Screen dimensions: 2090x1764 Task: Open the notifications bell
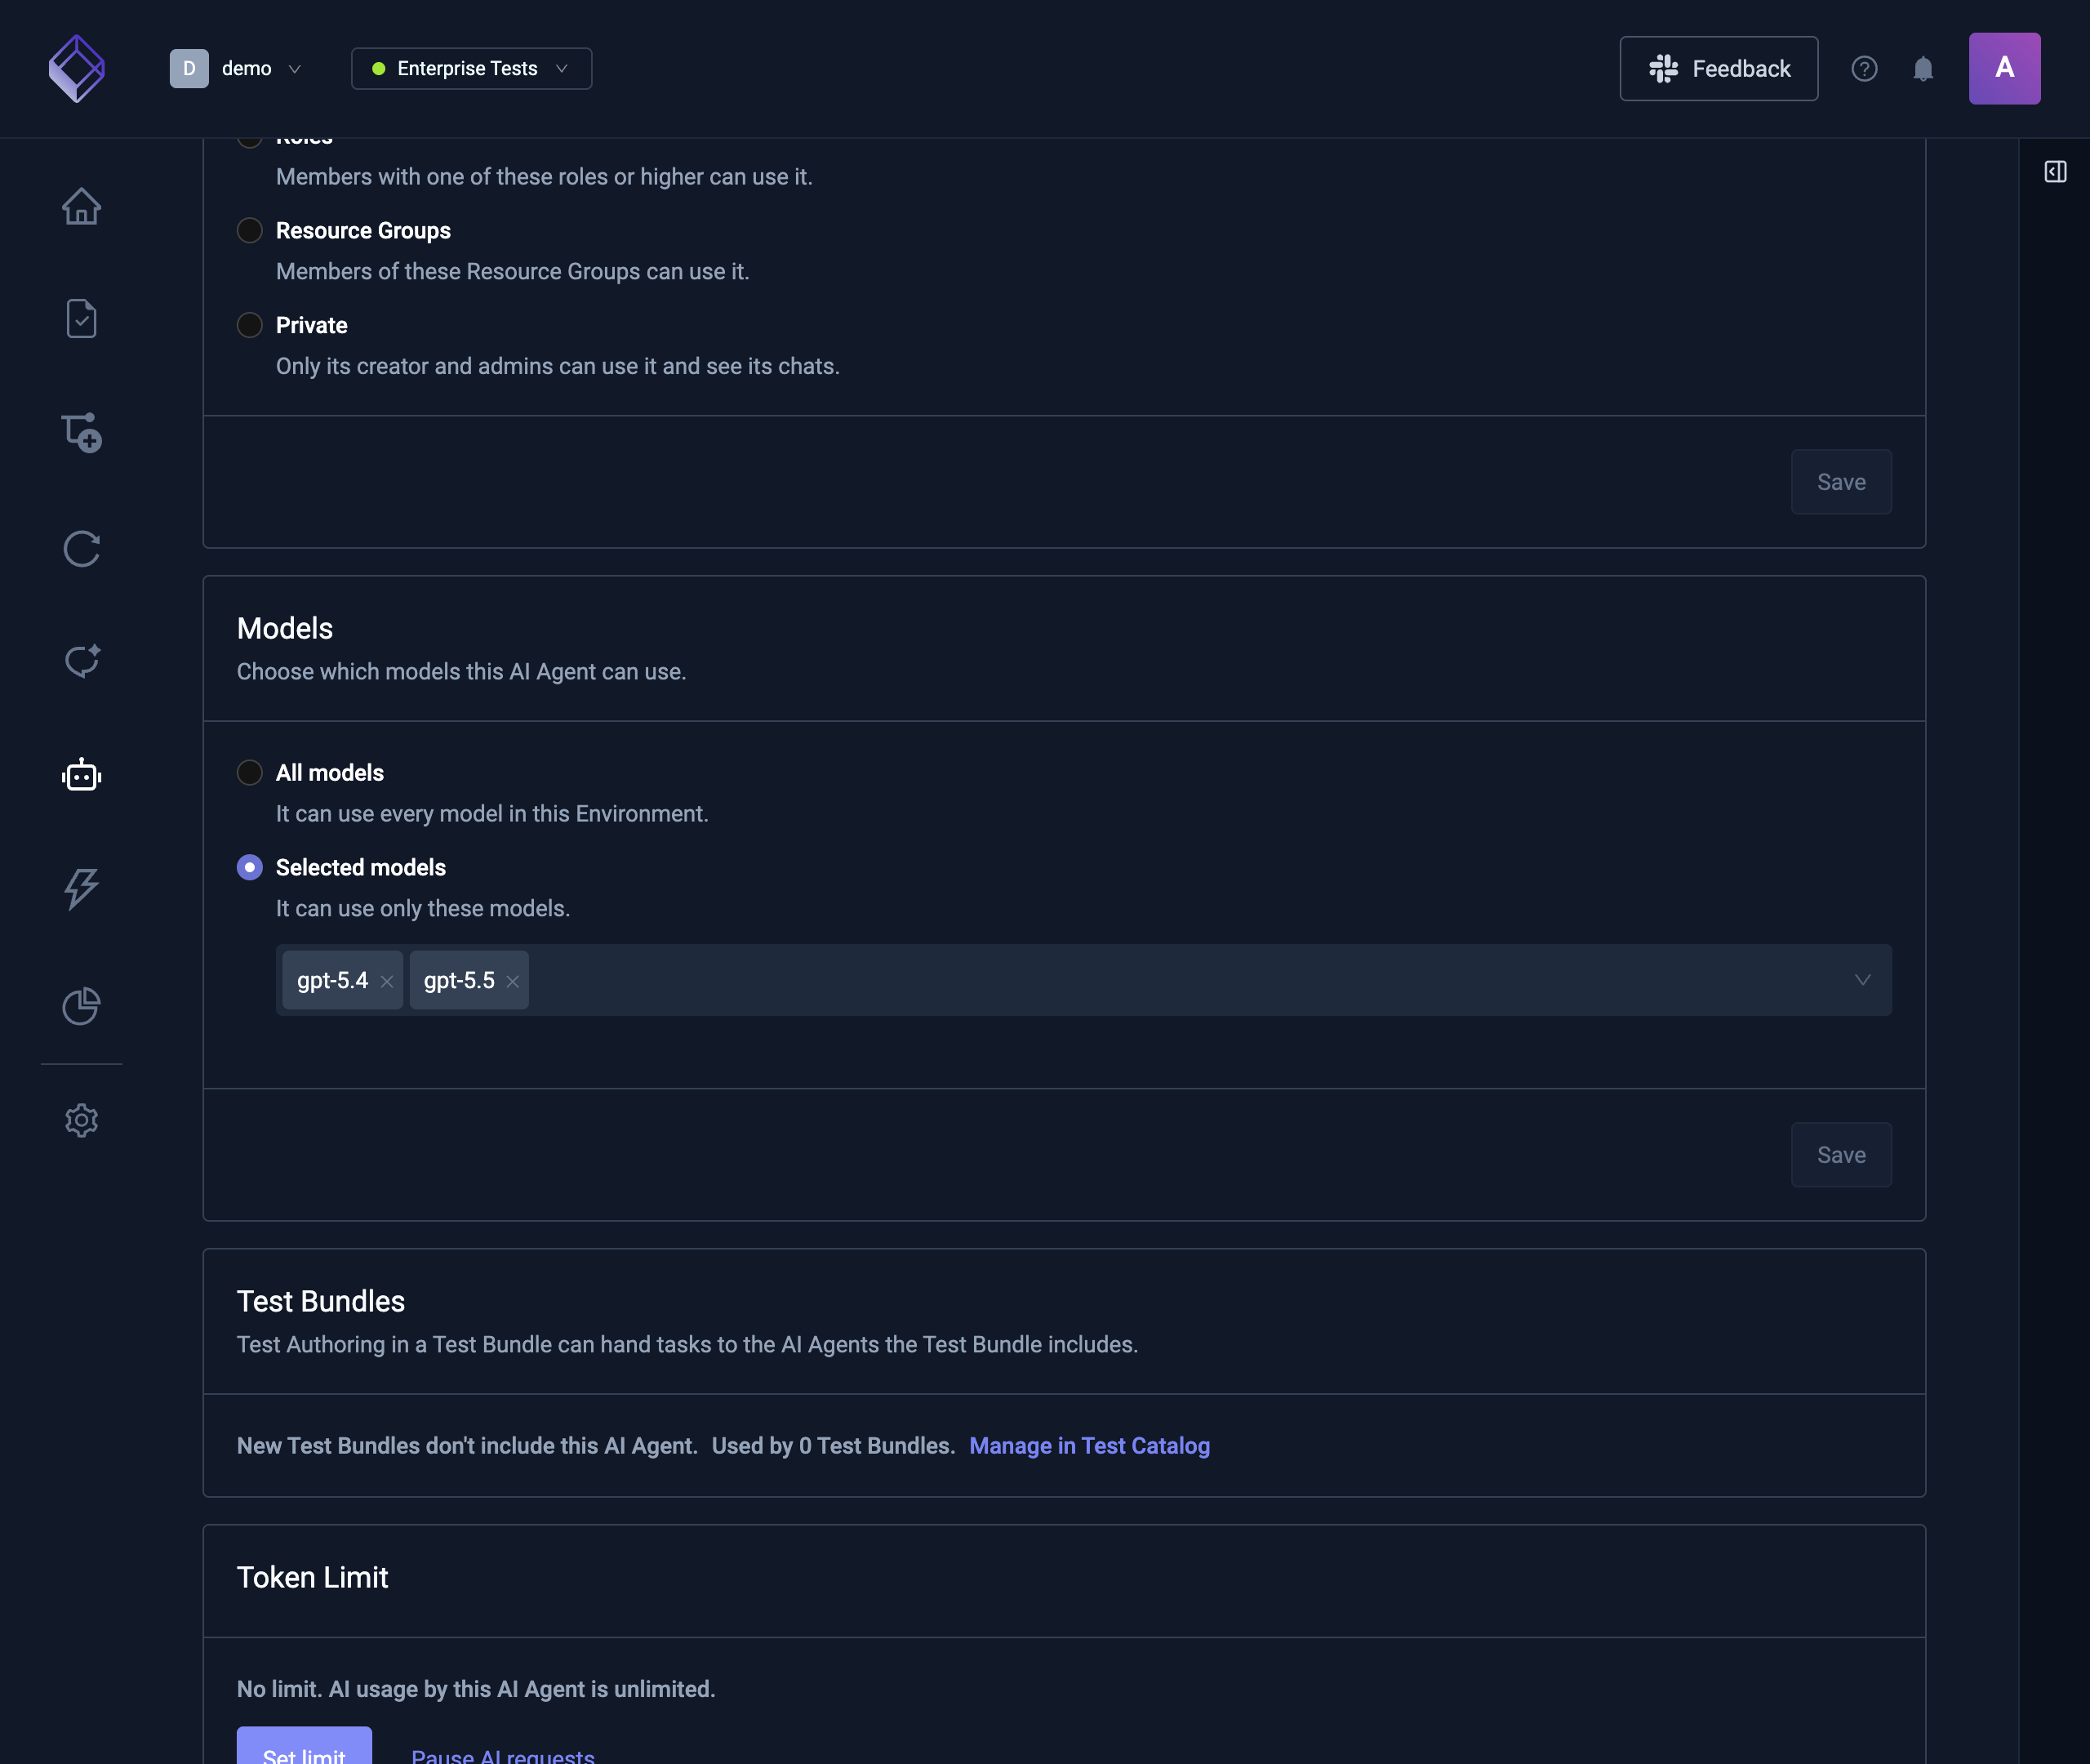tap(1923, 68)
